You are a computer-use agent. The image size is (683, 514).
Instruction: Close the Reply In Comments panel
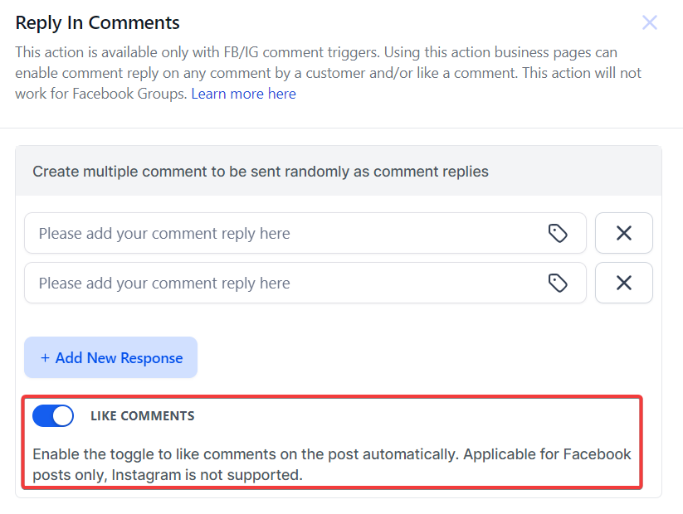(x=650, y=22)
